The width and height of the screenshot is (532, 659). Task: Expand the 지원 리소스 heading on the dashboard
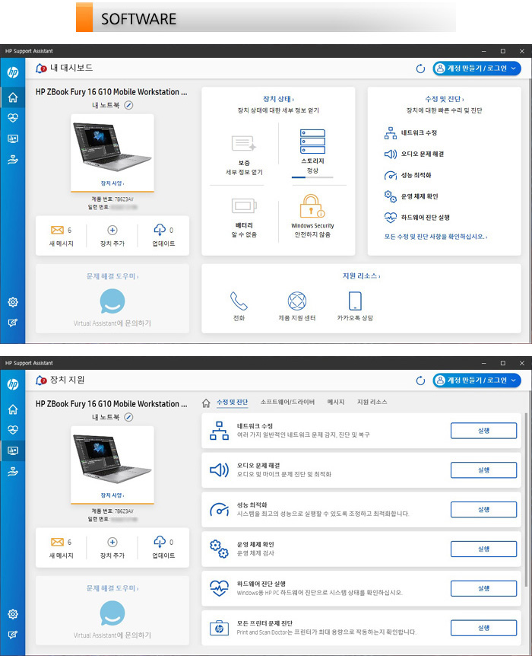click(361, 275)
